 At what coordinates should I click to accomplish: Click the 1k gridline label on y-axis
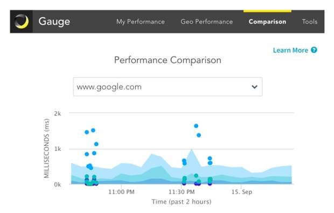point(57,149)
